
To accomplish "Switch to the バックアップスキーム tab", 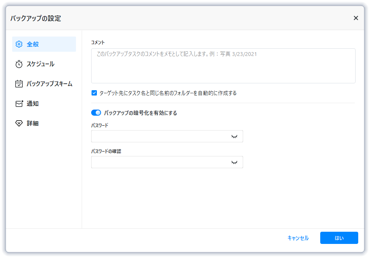I will (x=49, y=84).
